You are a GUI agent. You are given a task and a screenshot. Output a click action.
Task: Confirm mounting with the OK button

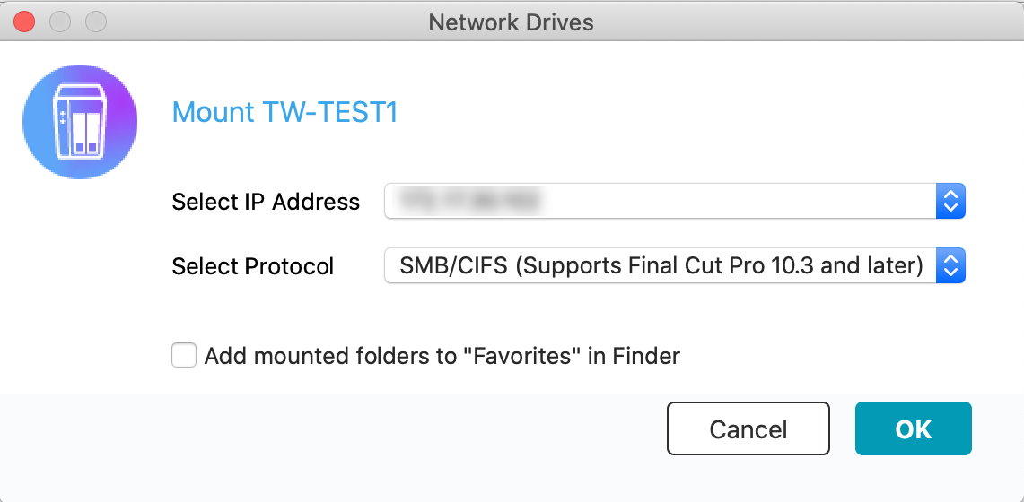[x=913, y=428]
